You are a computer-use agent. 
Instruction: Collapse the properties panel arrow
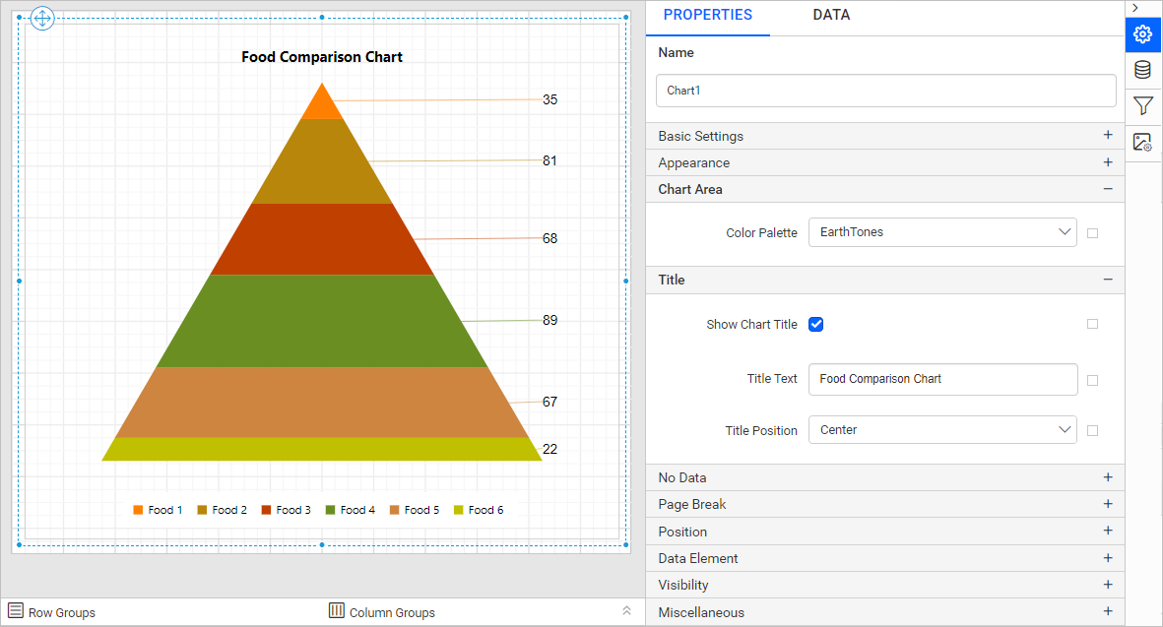pos(1134,8)
